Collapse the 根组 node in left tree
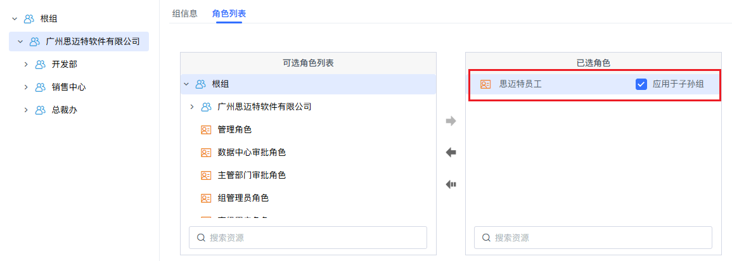This screenshot has height=261, width=732. tap(15, 19)
